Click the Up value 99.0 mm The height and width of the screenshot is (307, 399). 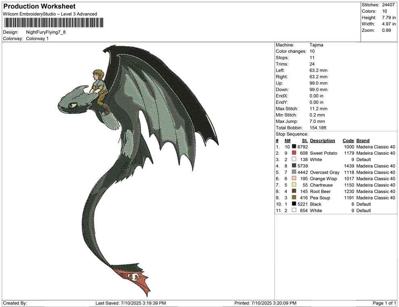click(x=318, y=83)
